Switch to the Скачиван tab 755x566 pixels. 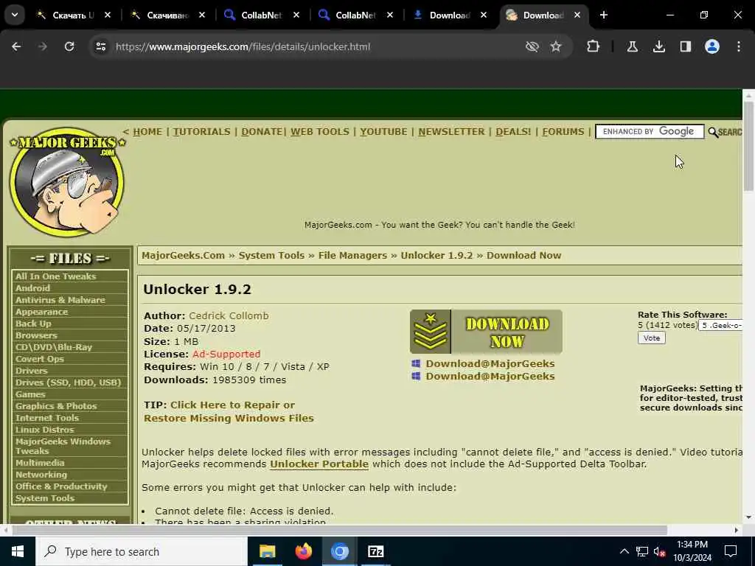pos(167,15)
